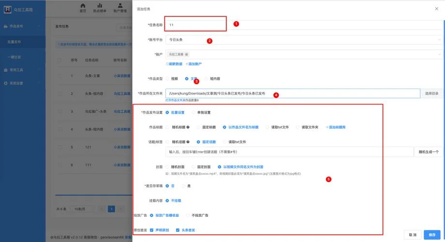This screenshot has height=242, width=445.
Task: Click the 添加账户 link
Action: point(193,64)
